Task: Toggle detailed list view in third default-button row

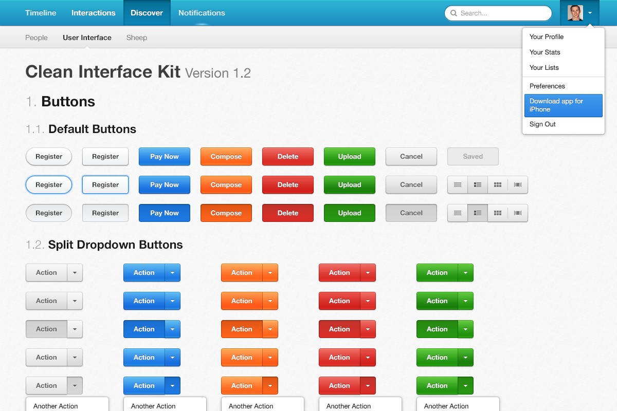Action: tap(478, 213)
